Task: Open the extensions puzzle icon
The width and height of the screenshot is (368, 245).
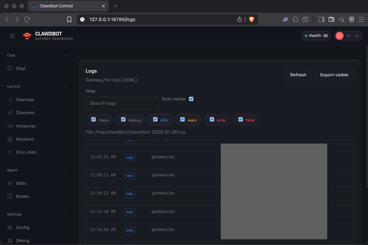Action: pyautogui.click(x=295, y=19)
